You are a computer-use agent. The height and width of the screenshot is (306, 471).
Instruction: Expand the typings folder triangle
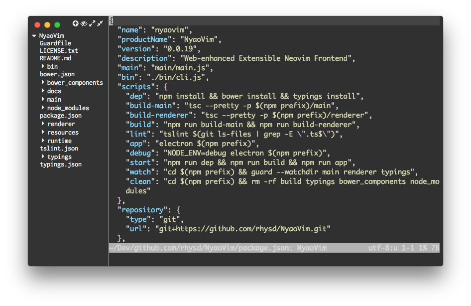click(x=43, y=156)
